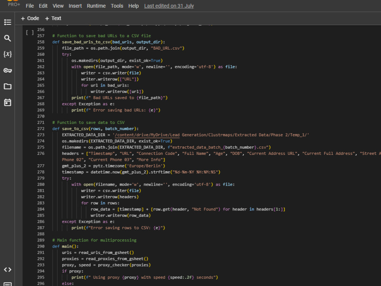The width and height of the screenshot is (381, 286).
Task: Open the variables {x} panel
Action: click(8, 54)
